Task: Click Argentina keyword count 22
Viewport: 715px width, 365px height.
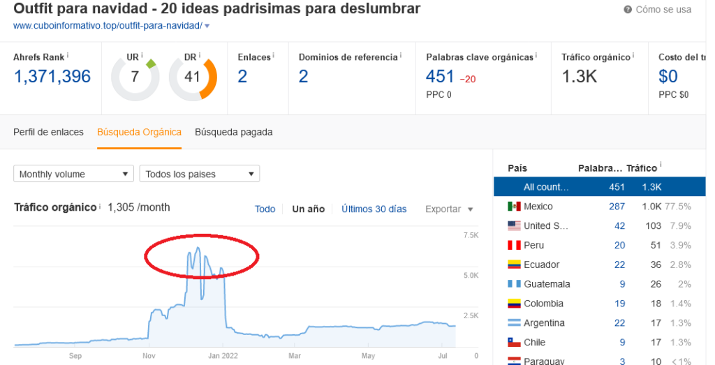Action: point(619,323)
